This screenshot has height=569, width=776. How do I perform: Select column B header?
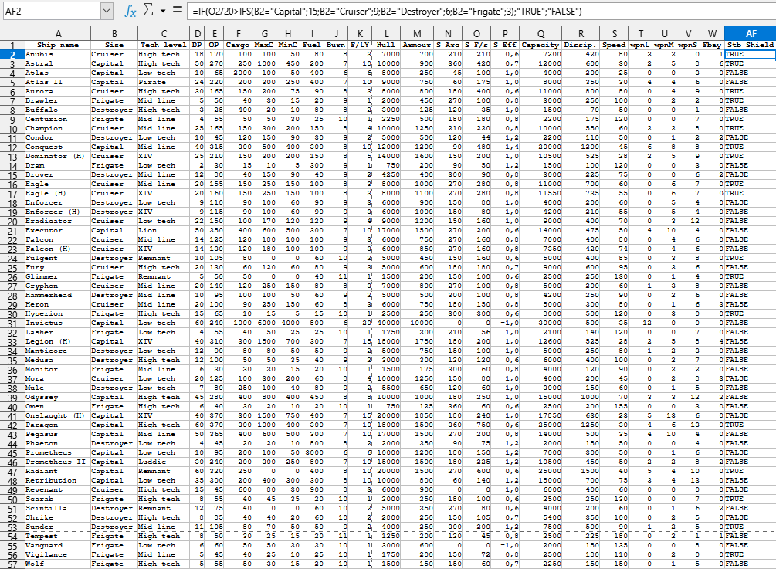(x=114, y=34)
